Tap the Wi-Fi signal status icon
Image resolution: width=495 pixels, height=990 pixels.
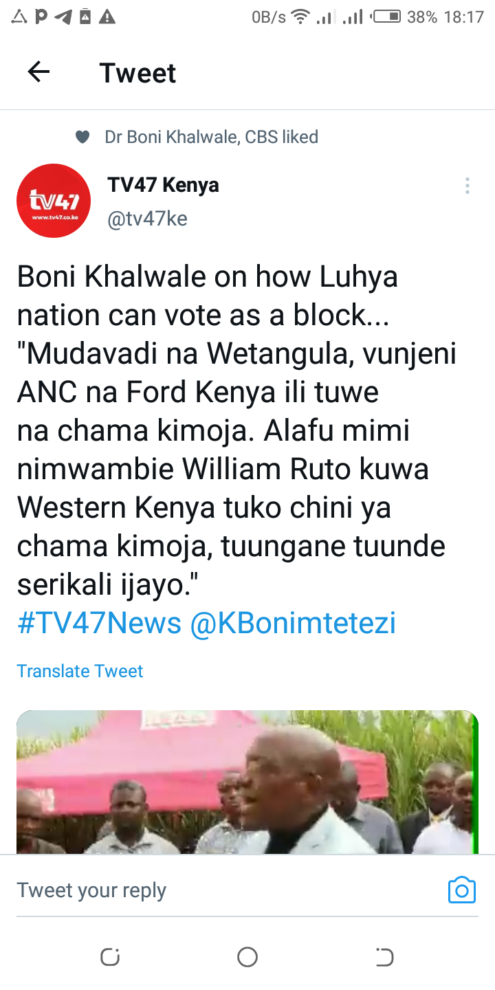point(300,16)
